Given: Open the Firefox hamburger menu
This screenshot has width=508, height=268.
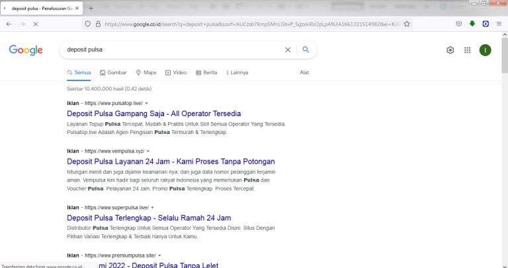Looking at the screenshot, I should click(499, 24).
